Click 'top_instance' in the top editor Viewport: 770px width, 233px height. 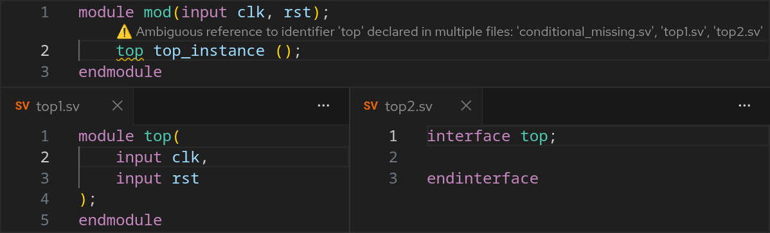pyautogui.click(x=209, y=51)
